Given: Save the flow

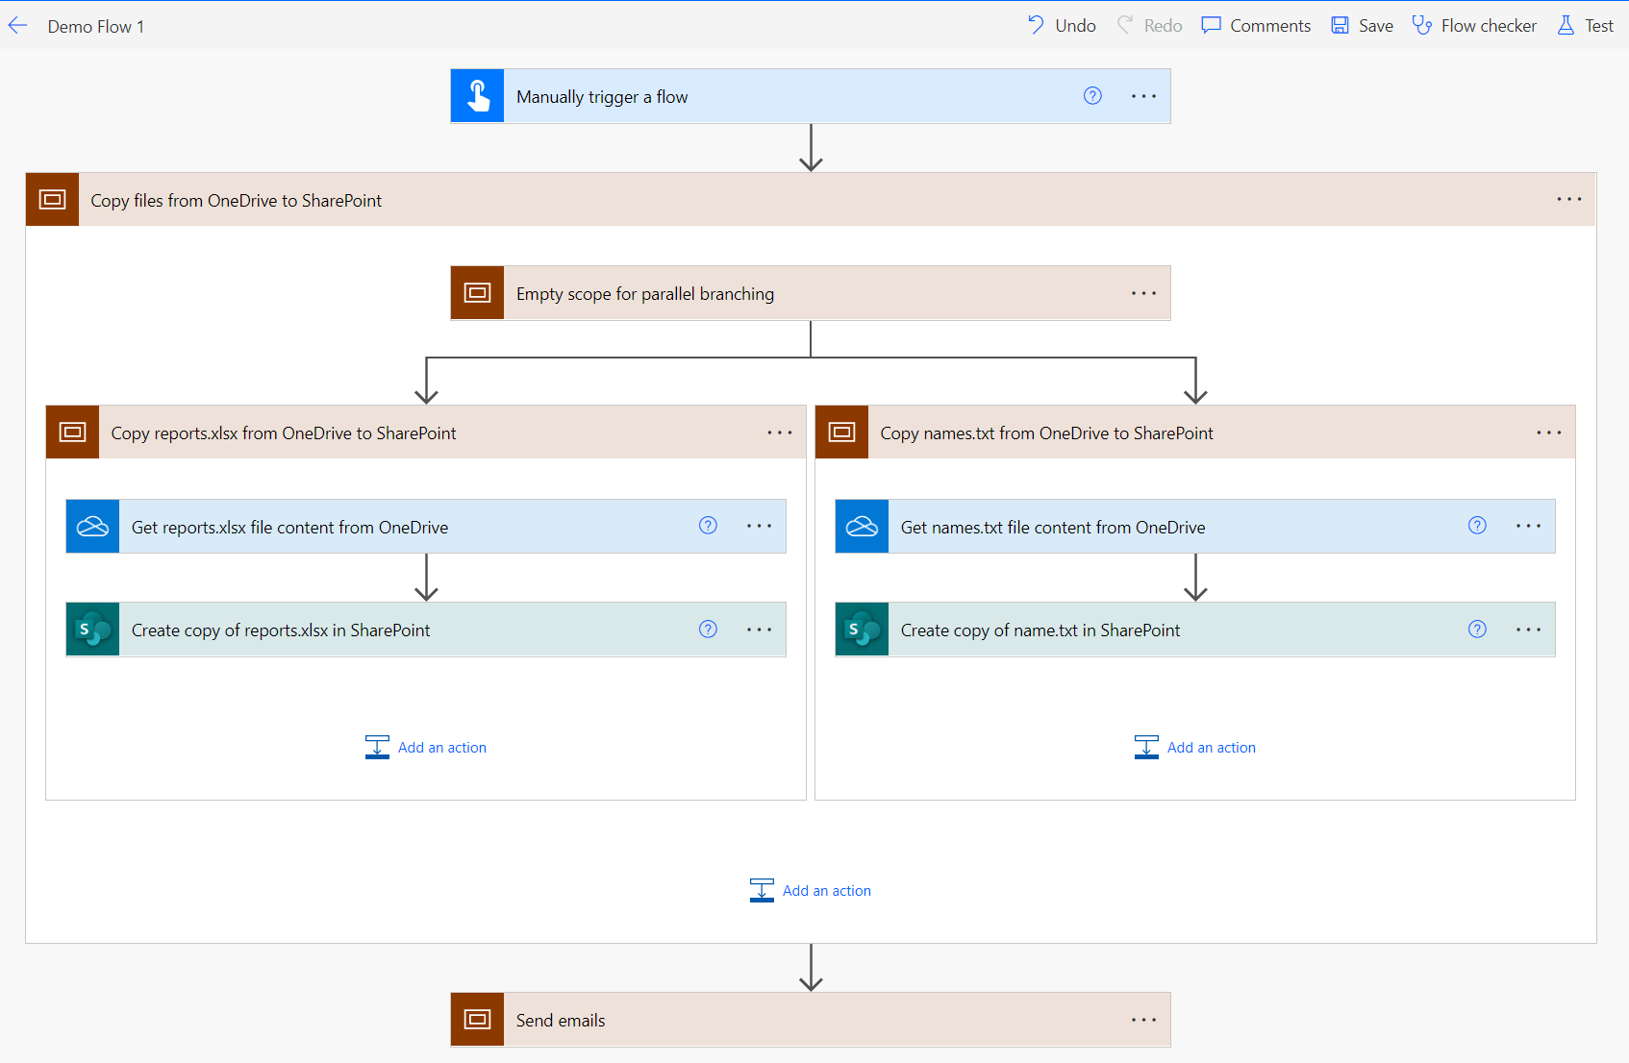Looking at the screenshot, I should pyautogui.click(x=1362, y=26).
